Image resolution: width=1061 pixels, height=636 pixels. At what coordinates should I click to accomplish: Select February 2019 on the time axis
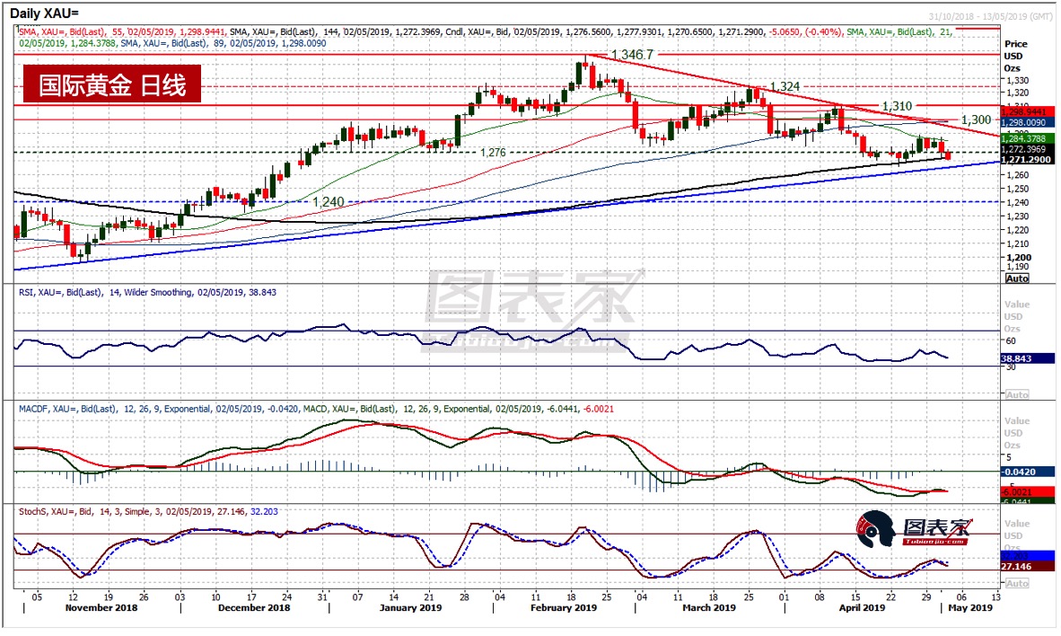point(562,607)
